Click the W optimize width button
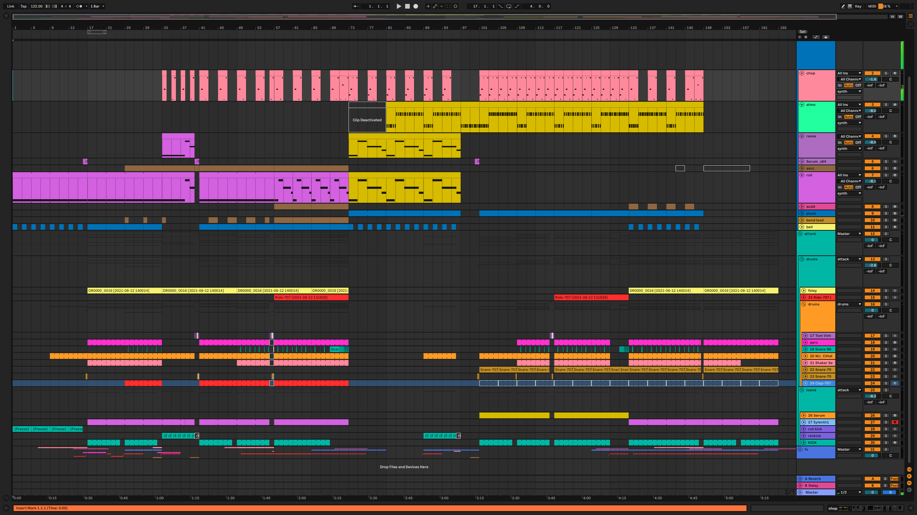Viewport: 917px width, 515px height. point(900,16)
